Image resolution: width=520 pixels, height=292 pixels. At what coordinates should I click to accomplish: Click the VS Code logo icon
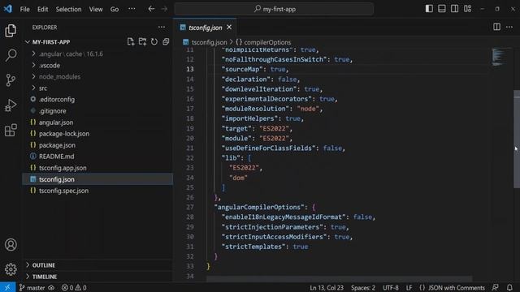click(x=8, y=9)
